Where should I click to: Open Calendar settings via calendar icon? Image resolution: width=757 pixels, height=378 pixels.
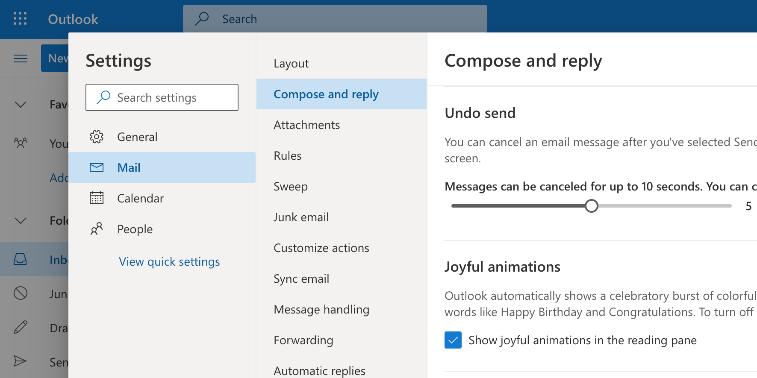click(x=97, y=198)
